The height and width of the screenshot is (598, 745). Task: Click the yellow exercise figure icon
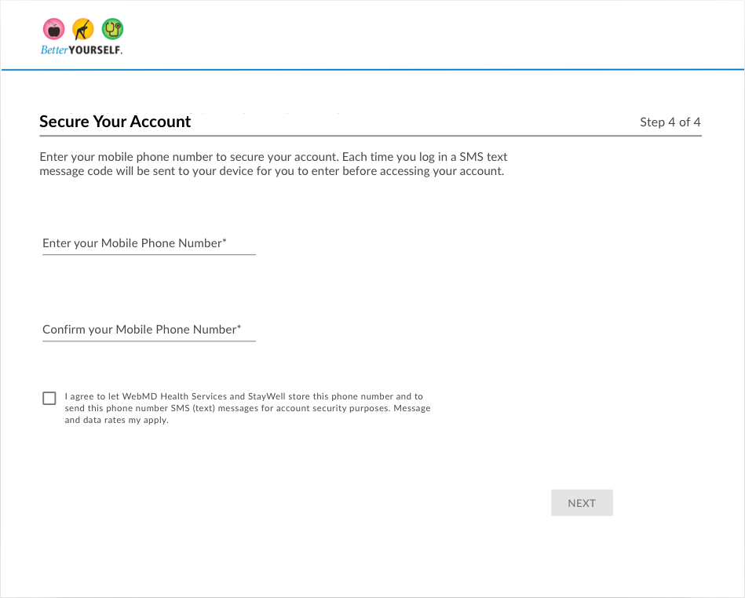[x=83, y=30]
